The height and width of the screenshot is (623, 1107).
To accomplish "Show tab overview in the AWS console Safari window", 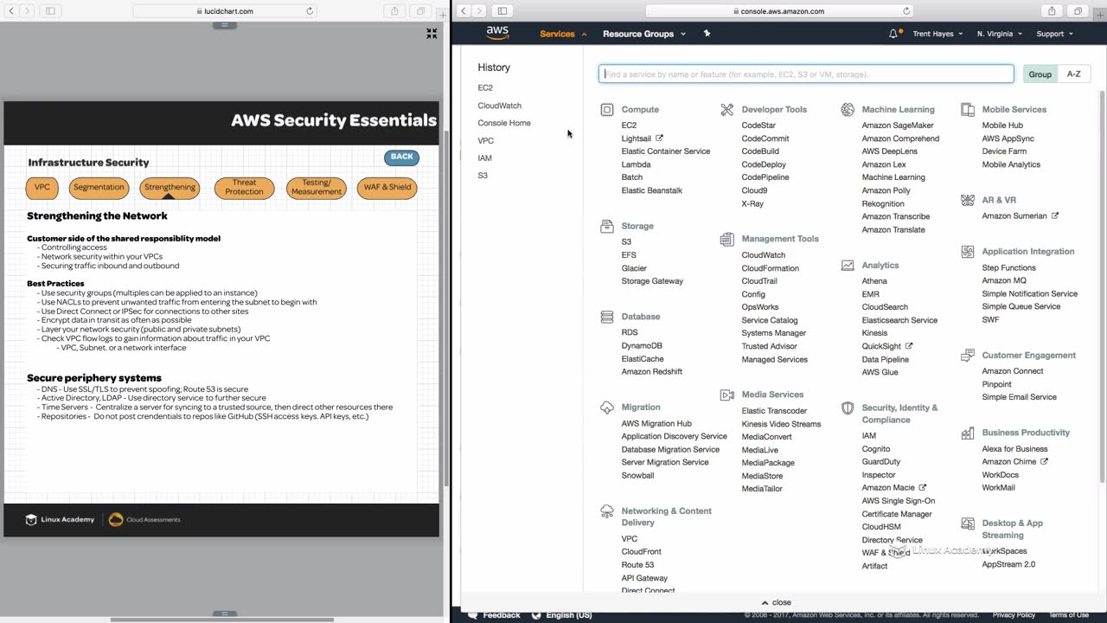I will point(1078,11).
